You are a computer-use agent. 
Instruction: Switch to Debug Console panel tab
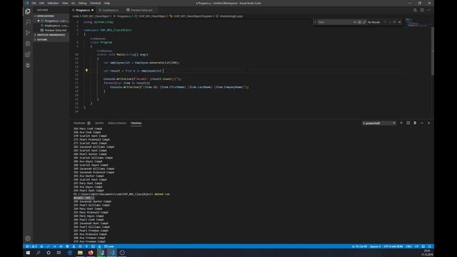117,124
